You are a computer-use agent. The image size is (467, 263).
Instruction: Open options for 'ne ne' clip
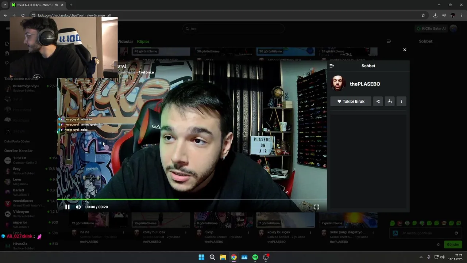[123, 233]
